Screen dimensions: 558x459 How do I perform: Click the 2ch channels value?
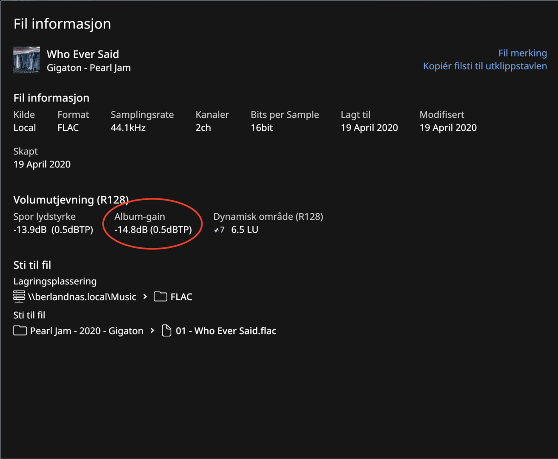coord(203,127)
